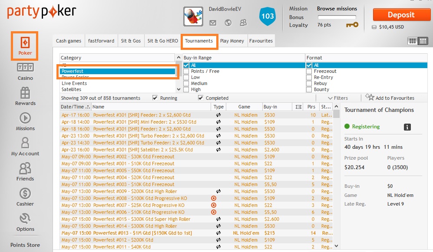433x252 pixels.
Task: Check the Bounty format box
Action: pos(309,89)
